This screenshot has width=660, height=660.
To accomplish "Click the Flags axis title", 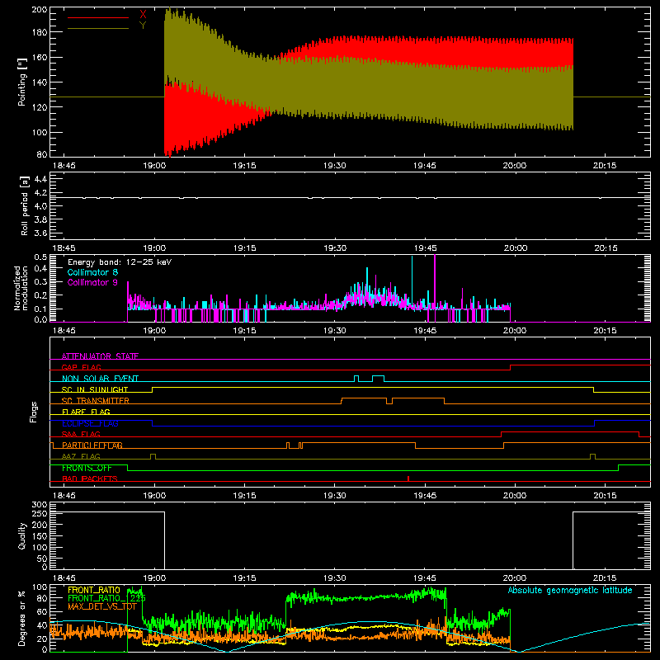I will (34, 412).
